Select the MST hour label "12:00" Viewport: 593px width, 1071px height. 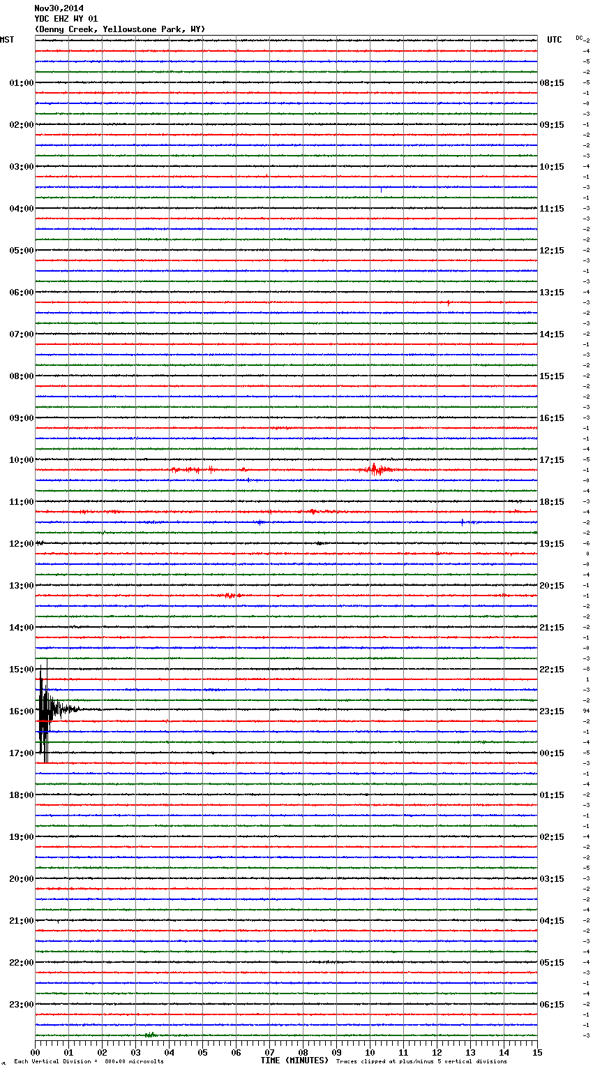(x=22, y=544)
